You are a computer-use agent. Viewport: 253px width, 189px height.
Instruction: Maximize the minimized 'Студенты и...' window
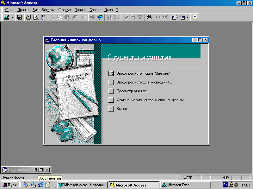click(41, 169)
